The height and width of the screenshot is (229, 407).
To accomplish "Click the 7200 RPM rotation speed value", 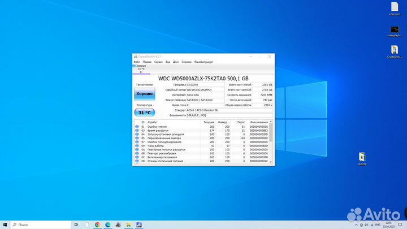I will 262,95.
